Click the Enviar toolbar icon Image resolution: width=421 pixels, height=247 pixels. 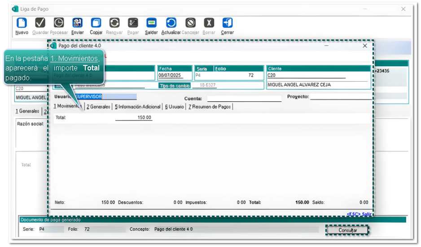(77, 23)
